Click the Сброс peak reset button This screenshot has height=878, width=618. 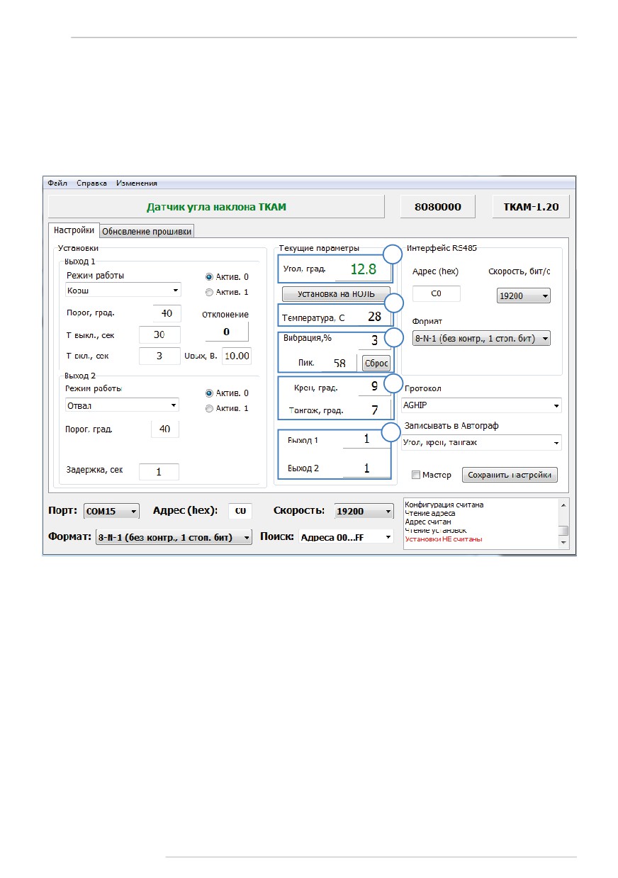pyautogui.click(x=376, y=363)
